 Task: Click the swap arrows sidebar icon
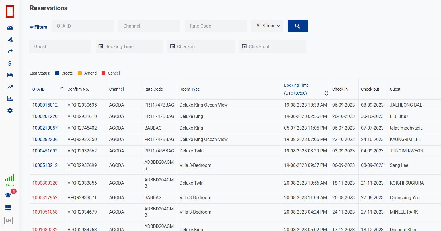[10, 51]
